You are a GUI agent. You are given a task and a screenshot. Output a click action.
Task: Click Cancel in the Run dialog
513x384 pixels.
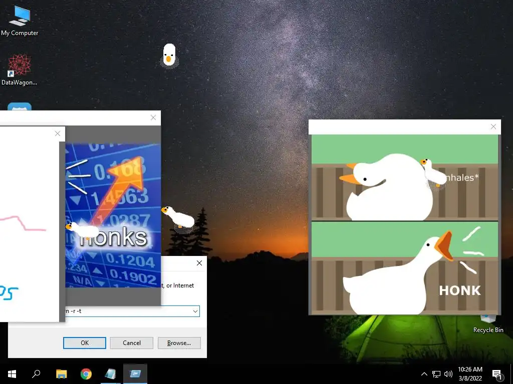click(132, 343)
